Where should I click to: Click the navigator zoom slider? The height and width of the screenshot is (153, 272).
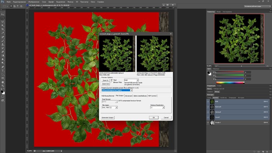[241, 66]
